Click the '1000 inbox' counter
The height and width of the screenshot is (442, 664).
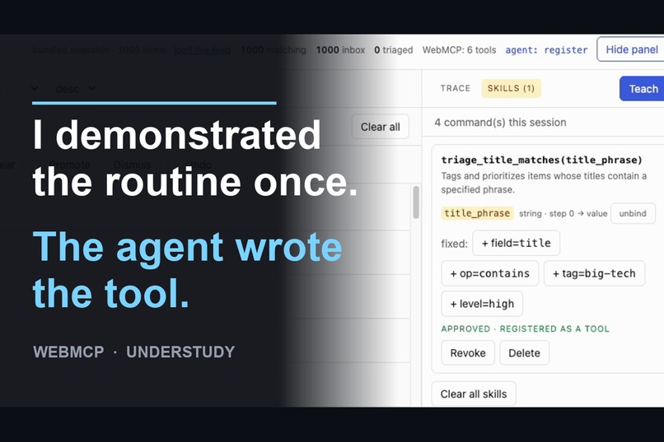point(340,50)
